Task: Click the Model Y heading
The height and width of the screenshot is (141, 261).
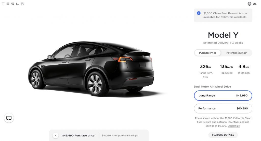Action: tap(223, 35)
